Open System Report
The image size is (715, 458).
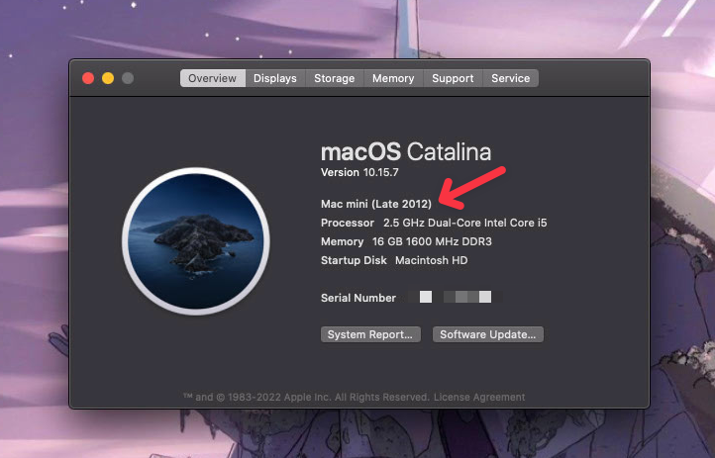pos(370,334)
